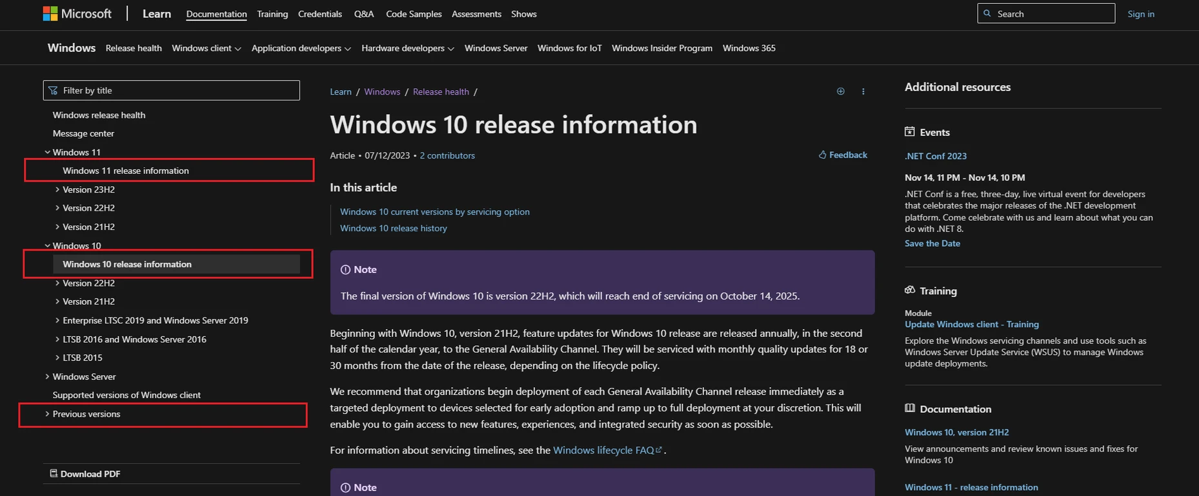Open Windows Insider Program nav item
This screenshot has width=1199, height=496.
[x=662, y=48]
